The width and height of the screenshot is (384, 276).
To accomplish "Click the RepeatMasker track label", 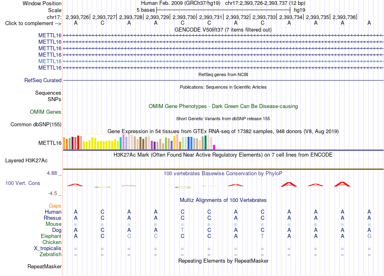I will coord(44,266).
